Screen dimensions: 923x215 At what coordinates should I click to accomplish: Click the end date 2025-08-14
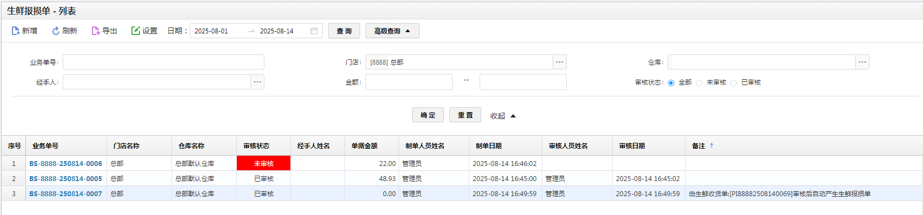(277, 31)
